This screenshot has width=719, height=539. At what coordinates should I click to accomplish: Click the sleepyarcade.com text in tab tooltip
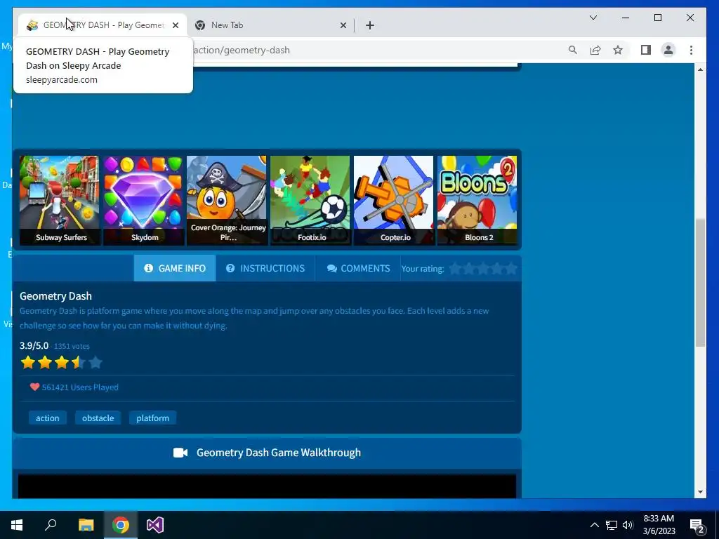click(62, 80)
